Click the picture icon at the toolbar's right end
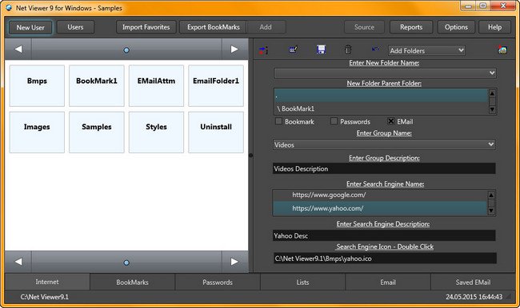The image size is (520, 308). click(502, 49)
